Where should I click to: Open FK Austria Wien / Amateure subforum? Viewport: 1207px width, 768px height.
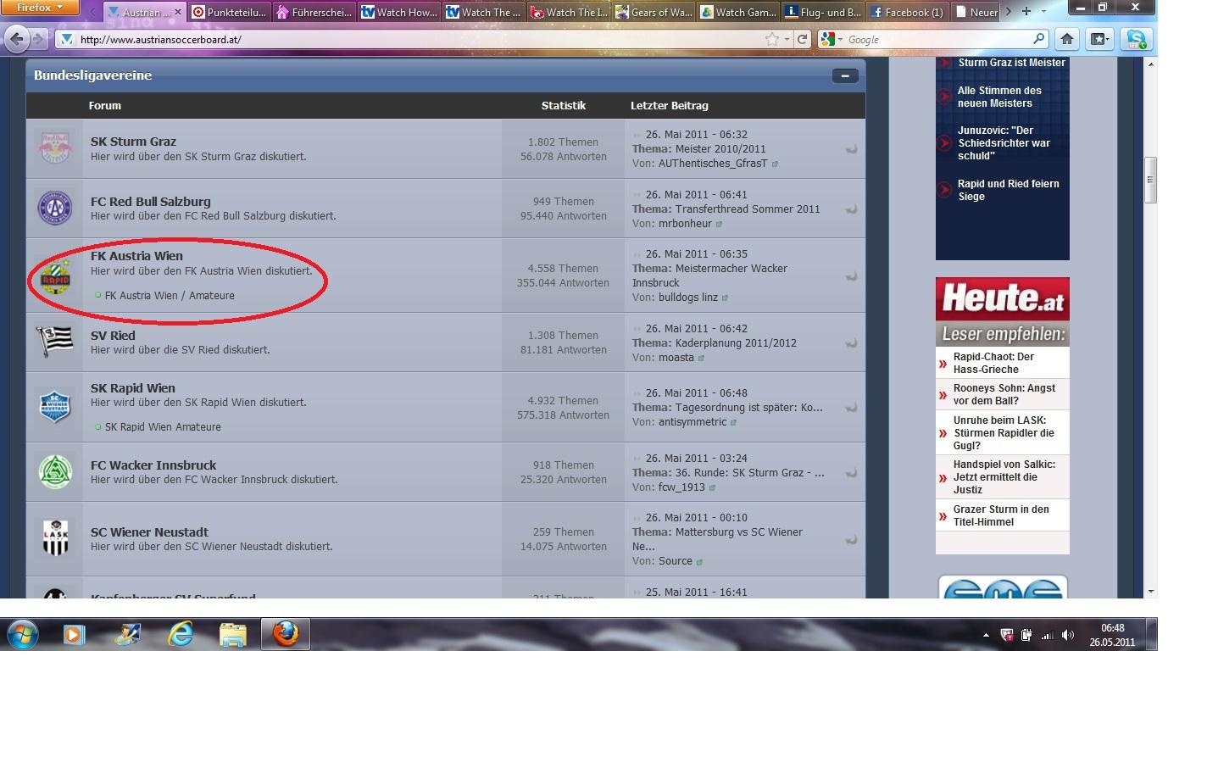click(x=170, y=296)
